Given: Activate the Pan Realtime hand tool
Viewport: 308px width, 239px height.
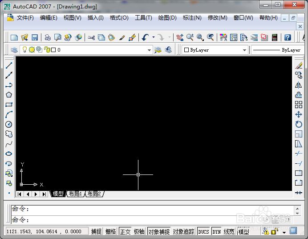Looking at the screenshot, I should point(180,37).
